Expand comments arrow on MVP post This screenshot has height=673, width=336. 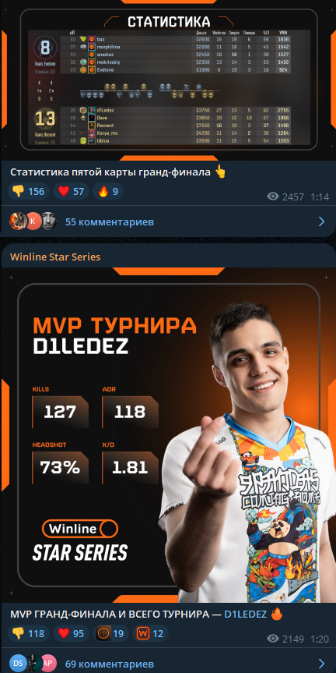tap(321, 664)
